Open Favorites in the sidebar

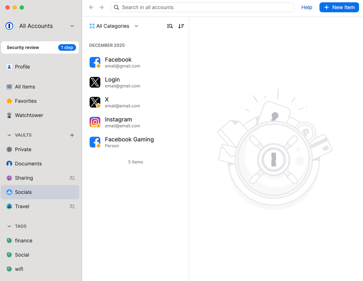point(40,101)
